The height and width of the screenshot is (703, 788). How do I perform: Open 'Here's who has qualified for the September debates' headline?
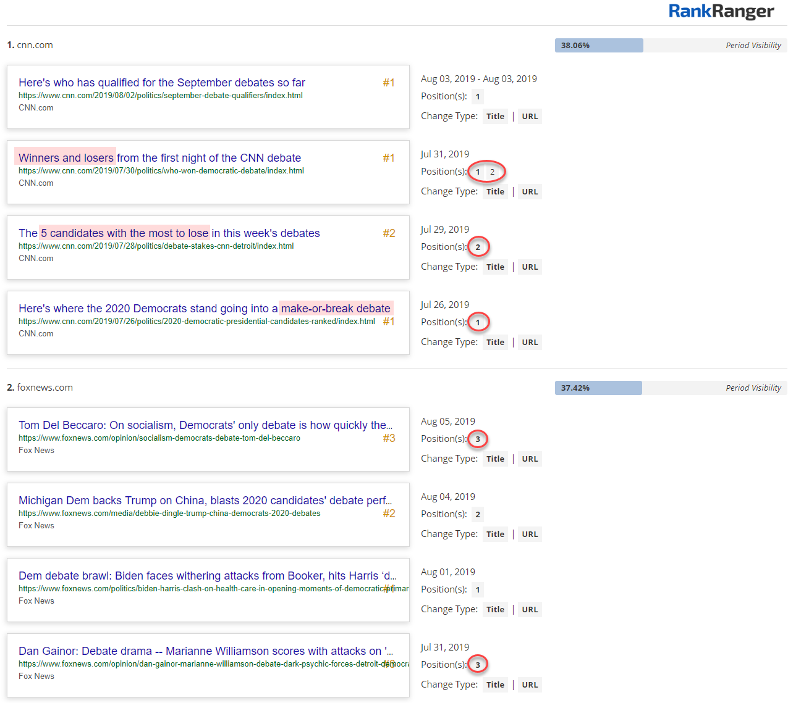click(x=162, y=83)
